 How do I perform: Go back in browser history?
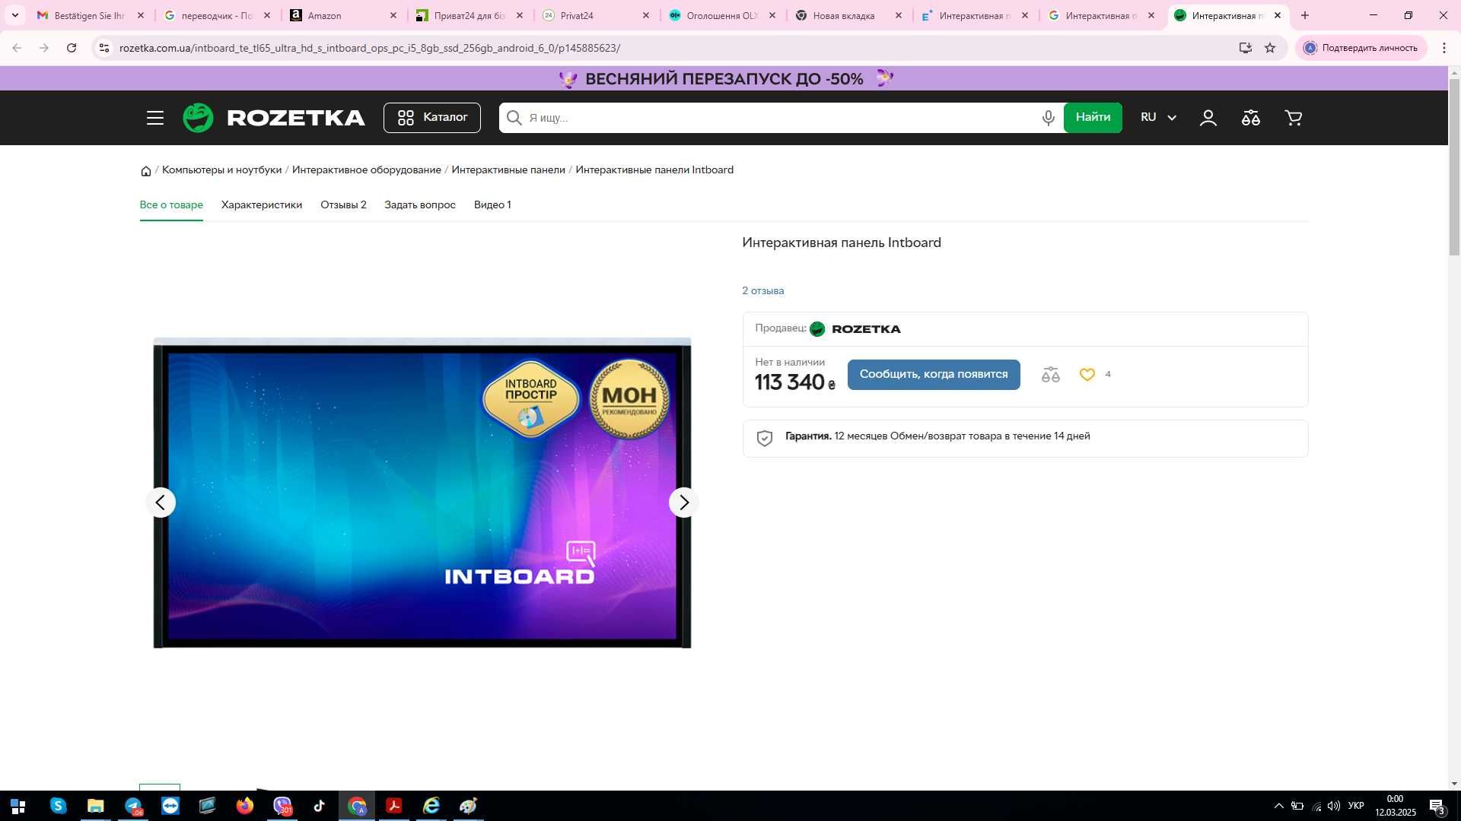(x=17, y=48)
